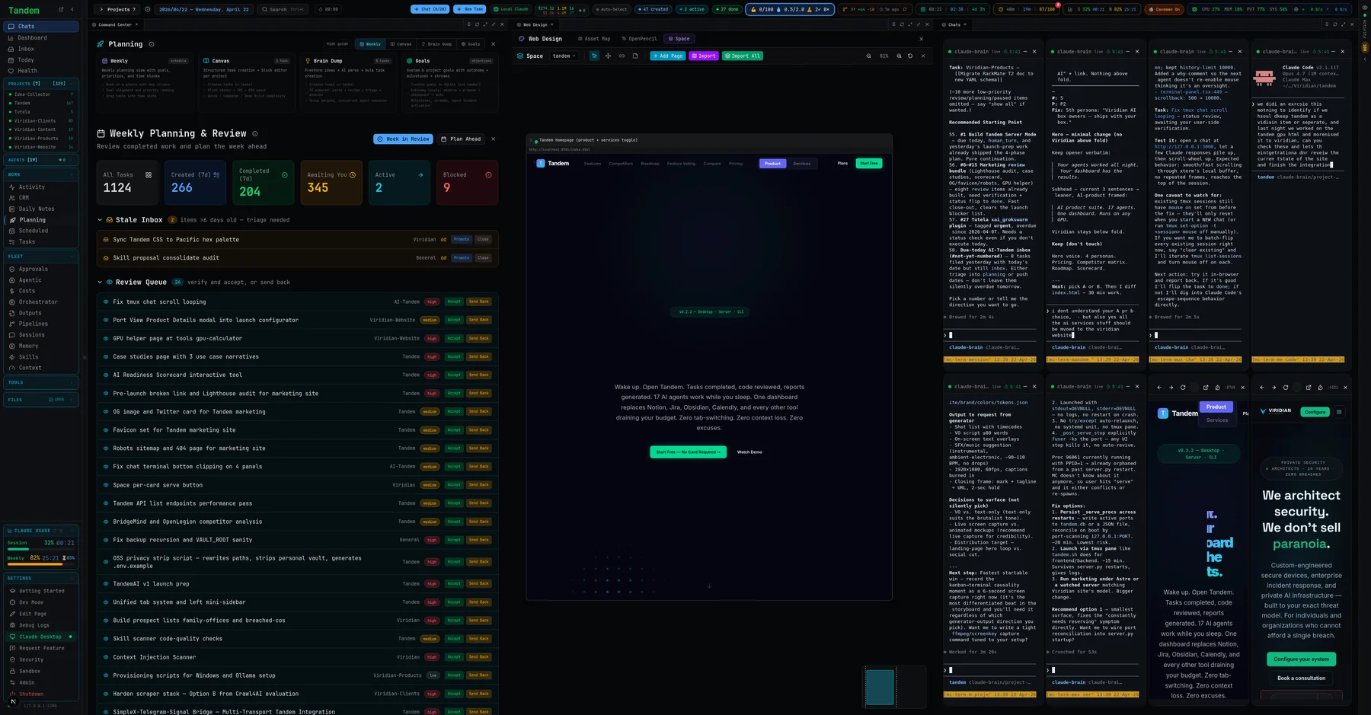This screenshot has width=1371, height=715.
Task: Accept Fix tmux chat scroll looping
Action: click(x=454, y=302)
